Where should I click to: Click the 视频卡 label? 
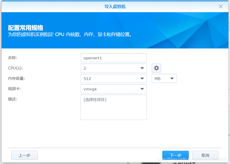pos(15,89)
